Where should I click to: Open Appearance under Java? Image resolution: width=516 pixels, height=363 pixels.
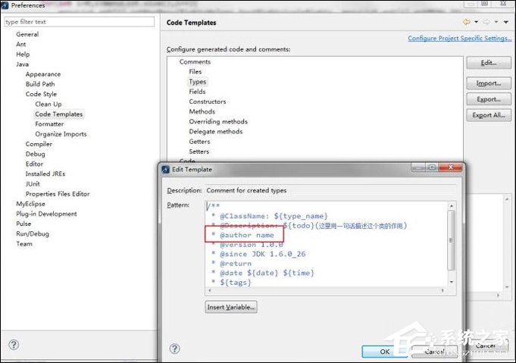(x=43, y=74)
